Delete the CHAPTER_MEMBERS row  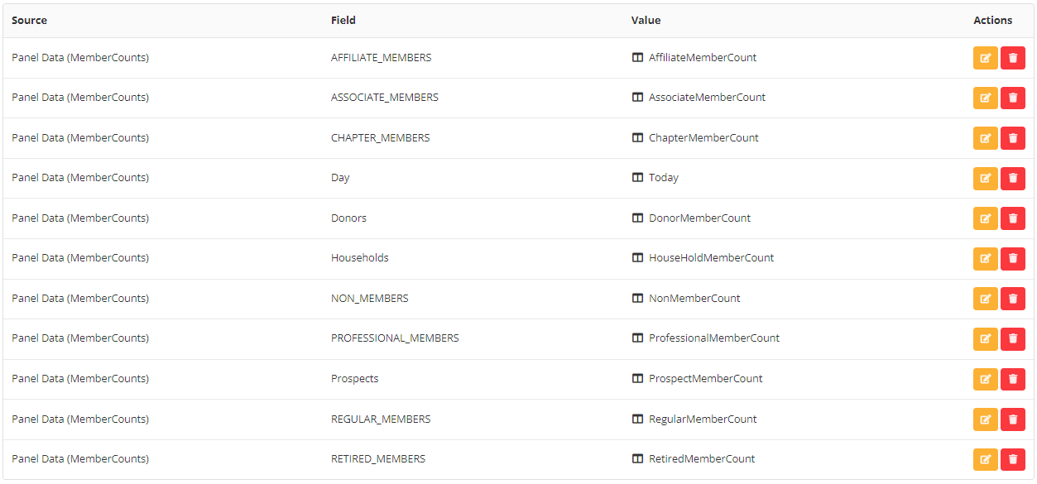1012,138
